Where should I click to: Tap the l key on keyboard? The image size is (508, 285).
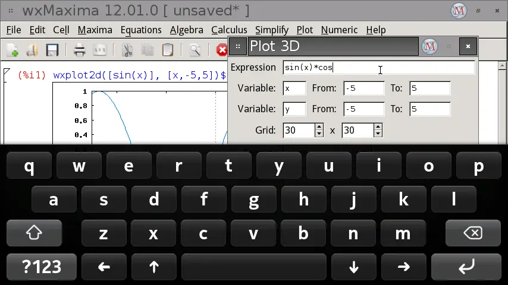(x=453, y=199)
